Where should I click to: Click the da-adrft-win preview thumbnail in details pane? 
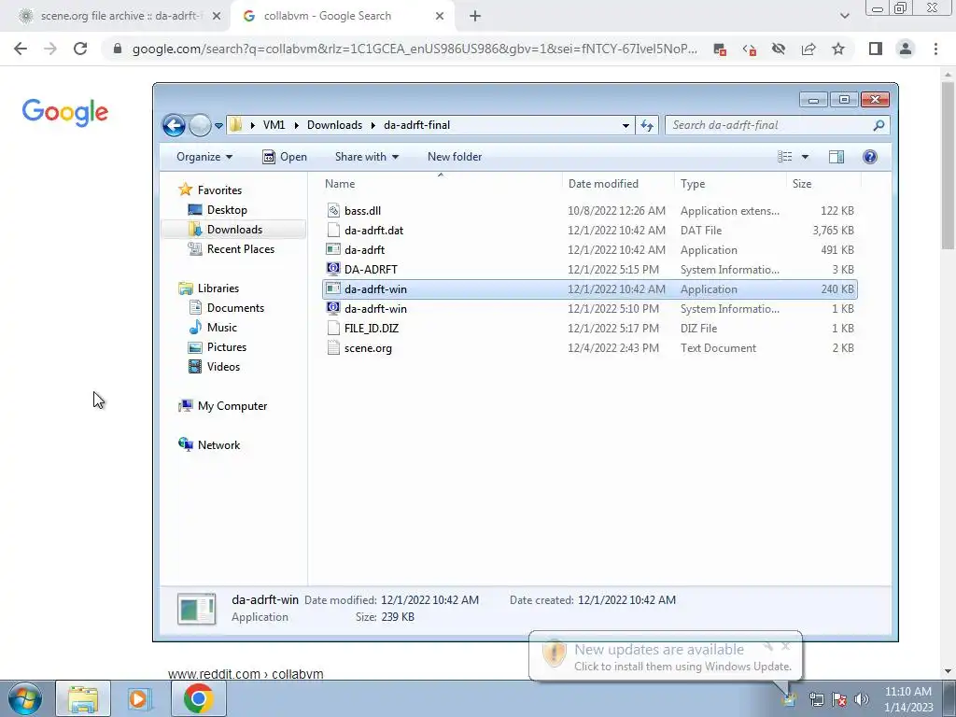point(196,609)
